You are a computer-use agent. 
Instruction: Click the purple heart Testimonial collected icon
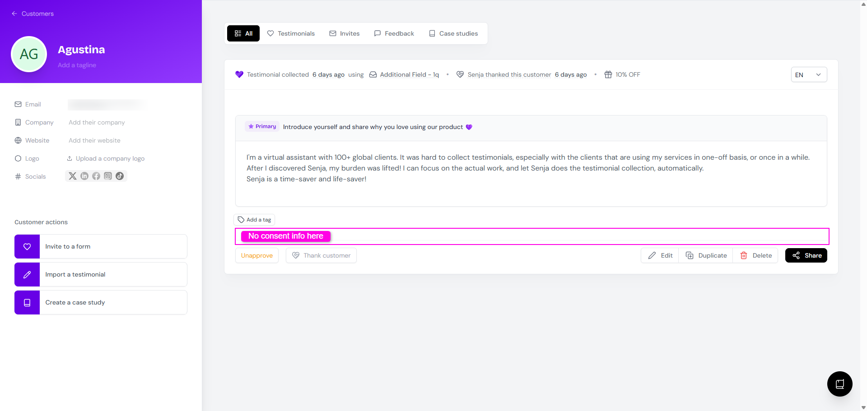point(239,74)
